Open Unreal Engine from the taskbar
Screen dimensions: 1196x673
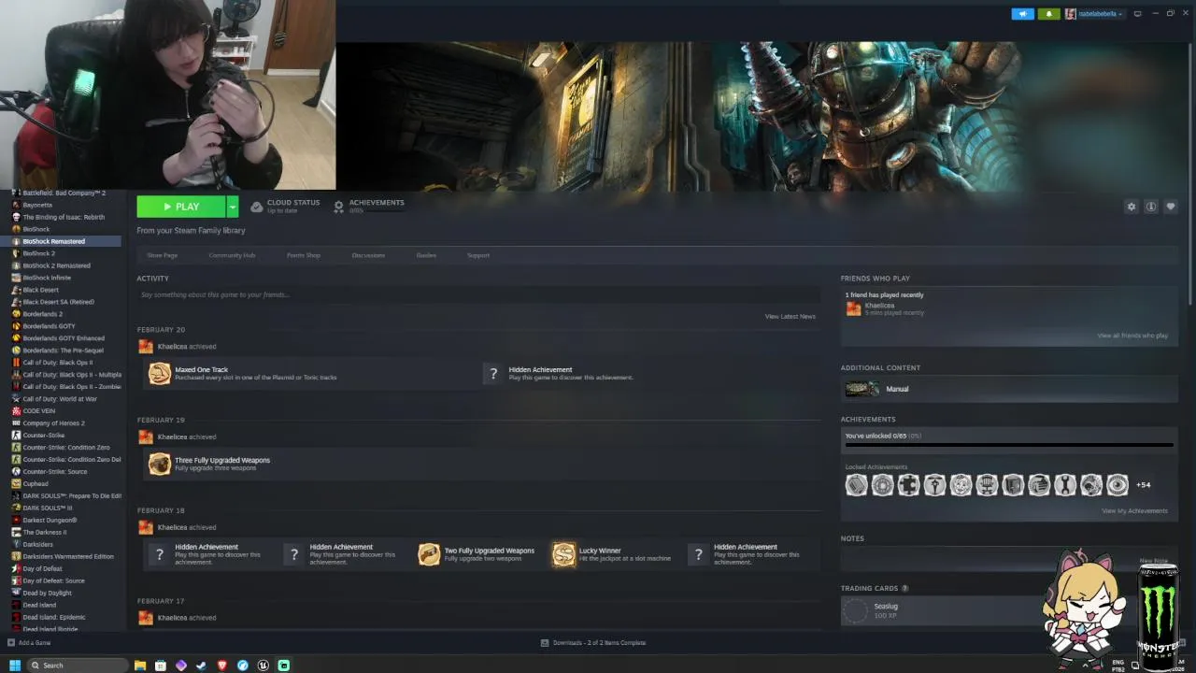[x=263, y=666]
